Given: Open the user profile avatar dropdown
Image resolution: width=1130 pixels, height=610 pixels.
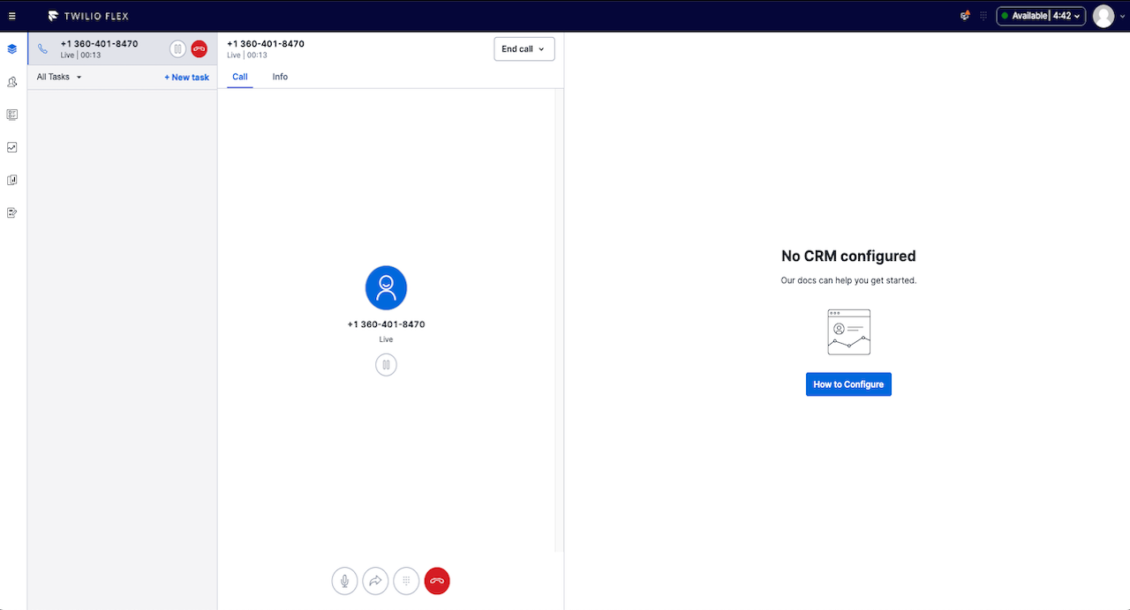Looking at the screenshot, I should pos(1103,15).
